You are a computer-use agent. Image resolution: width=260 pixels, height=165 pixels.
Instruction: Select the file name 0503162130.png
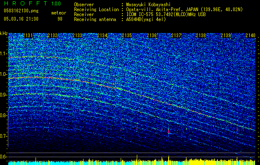click(21, 11)
